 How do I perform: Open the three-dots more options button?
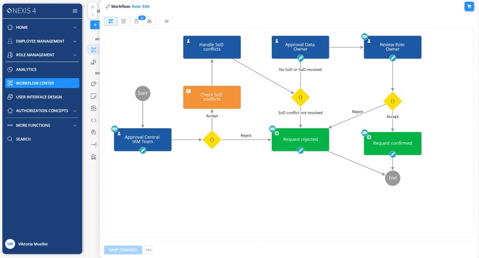pyautogui.click(x=149, y=250)
